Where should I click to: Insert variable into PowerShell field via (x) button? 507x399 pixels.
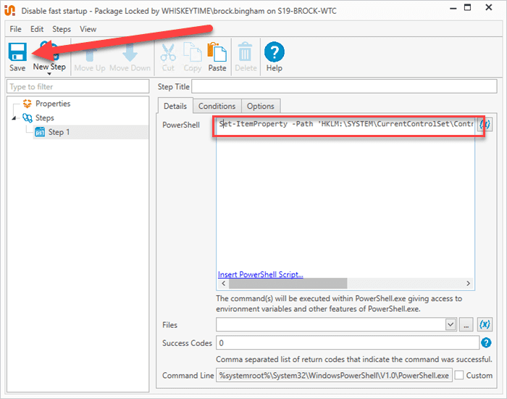point(485,124)
